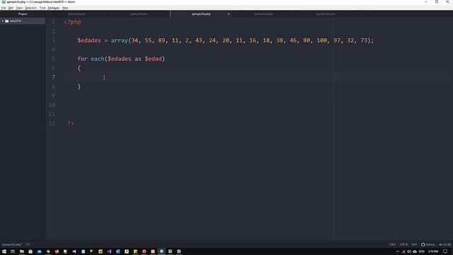Image resolution: width=453 pixels, height=255 pixels.
Task: Click the as keyword on line 5
Action: click(138, 59)
